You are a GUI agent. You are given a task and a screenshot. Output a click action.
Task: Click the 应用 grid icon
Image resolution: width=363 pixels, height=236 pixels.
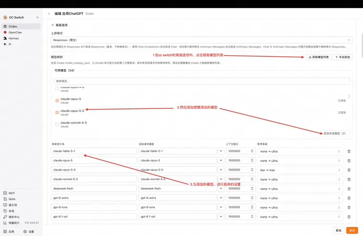point(5,231)
